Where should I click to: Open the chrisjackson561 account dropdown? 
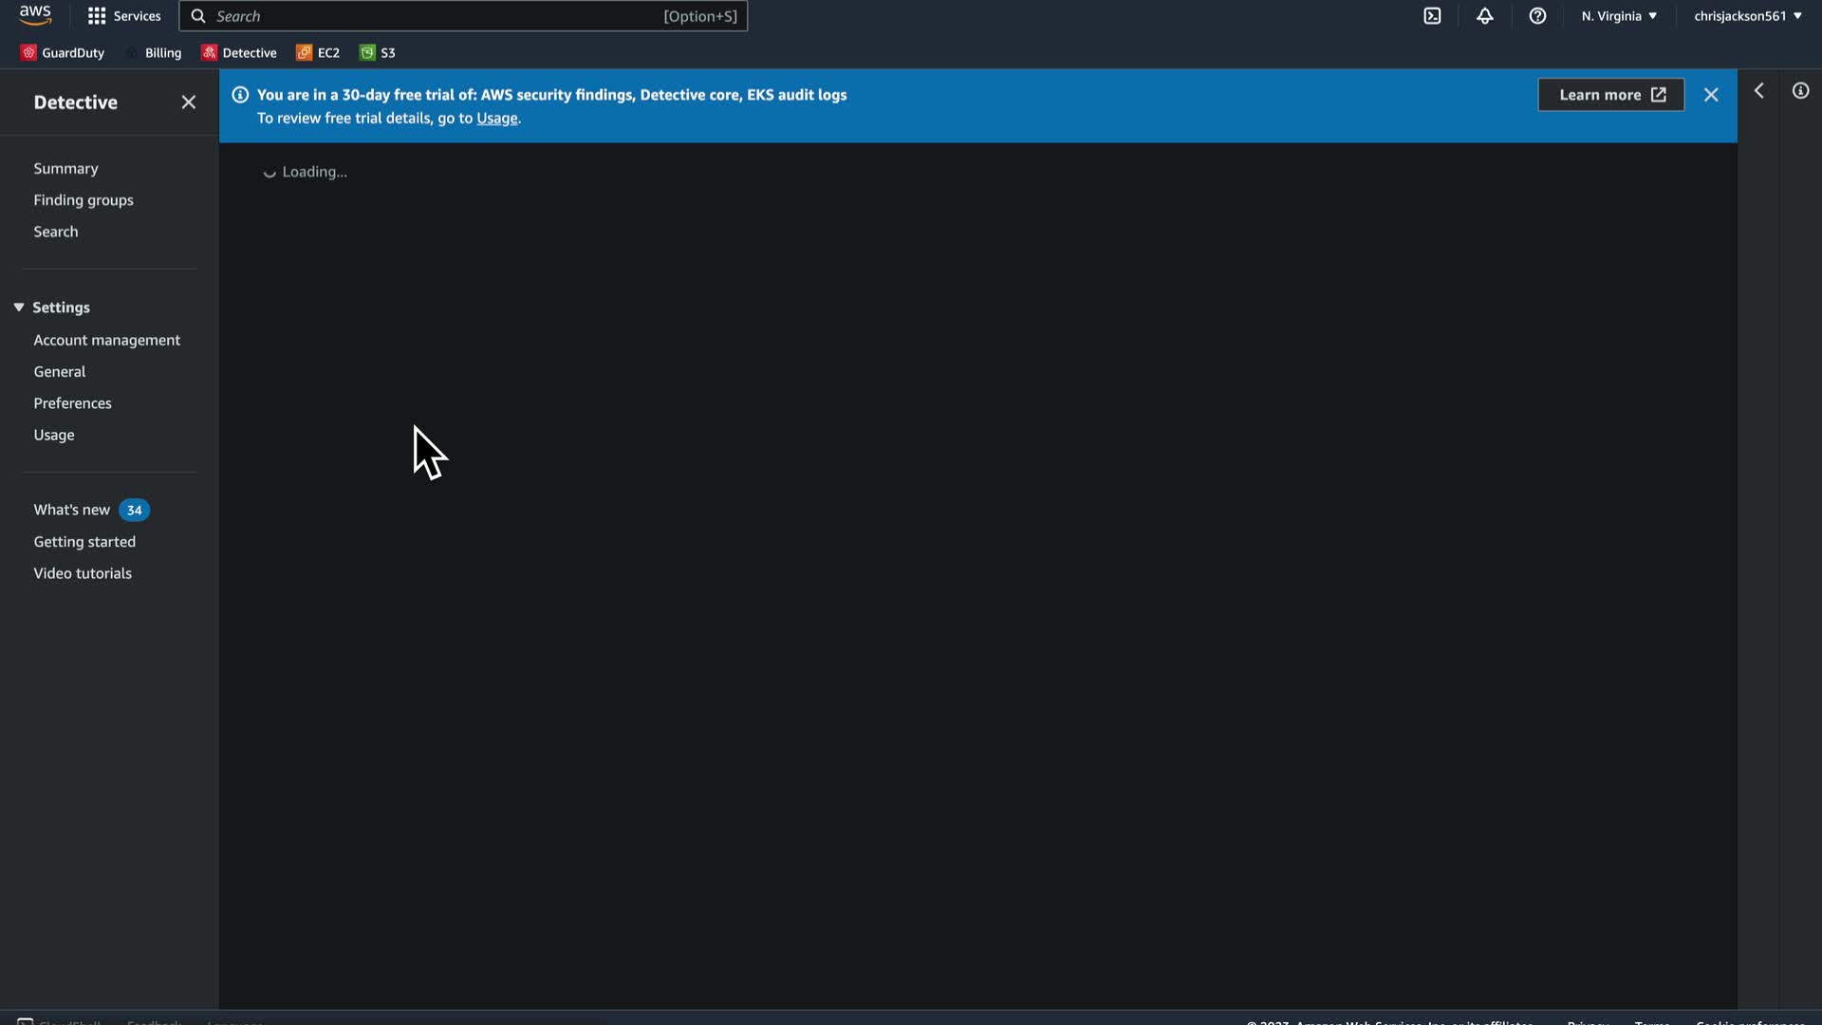tap(1747, 16)
